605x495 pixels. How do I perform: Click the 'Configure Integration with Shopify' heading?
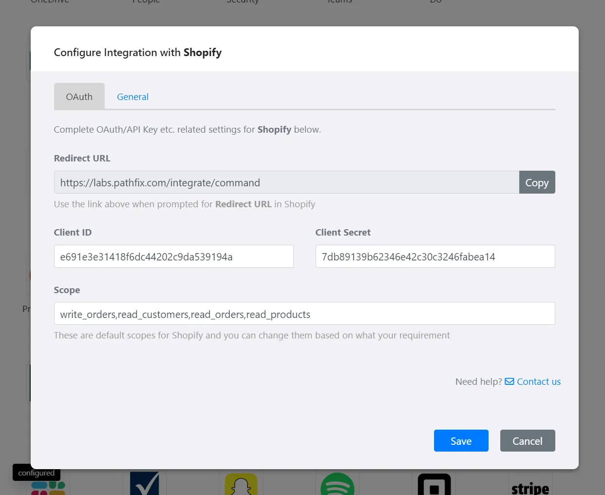click(138, 52)
